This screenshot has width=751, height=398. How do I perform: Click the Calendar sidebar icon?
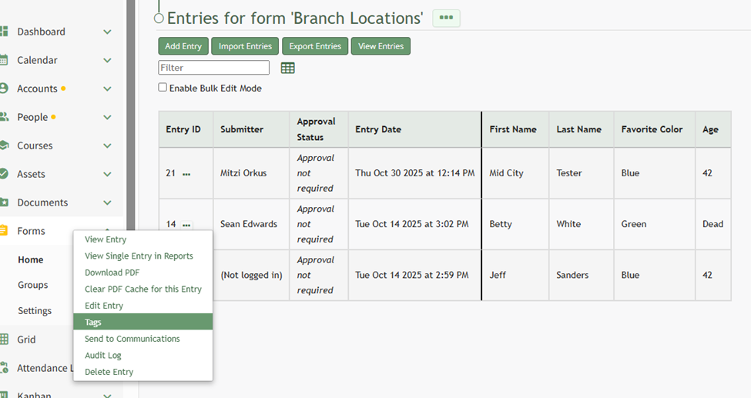point(4,60)
